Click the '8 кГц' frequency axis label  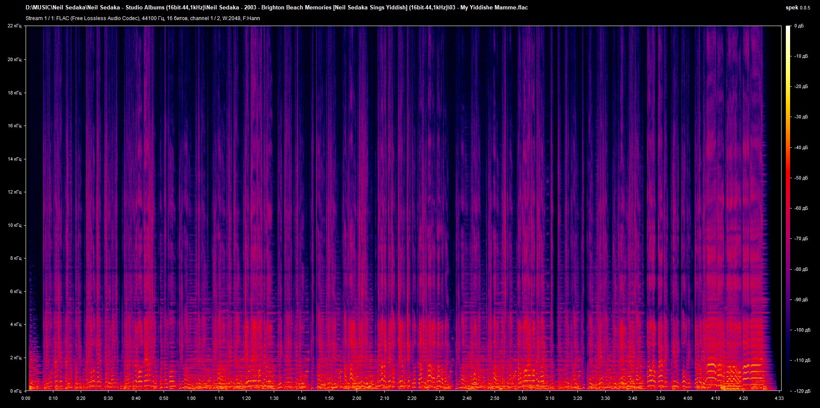(16, 258)
